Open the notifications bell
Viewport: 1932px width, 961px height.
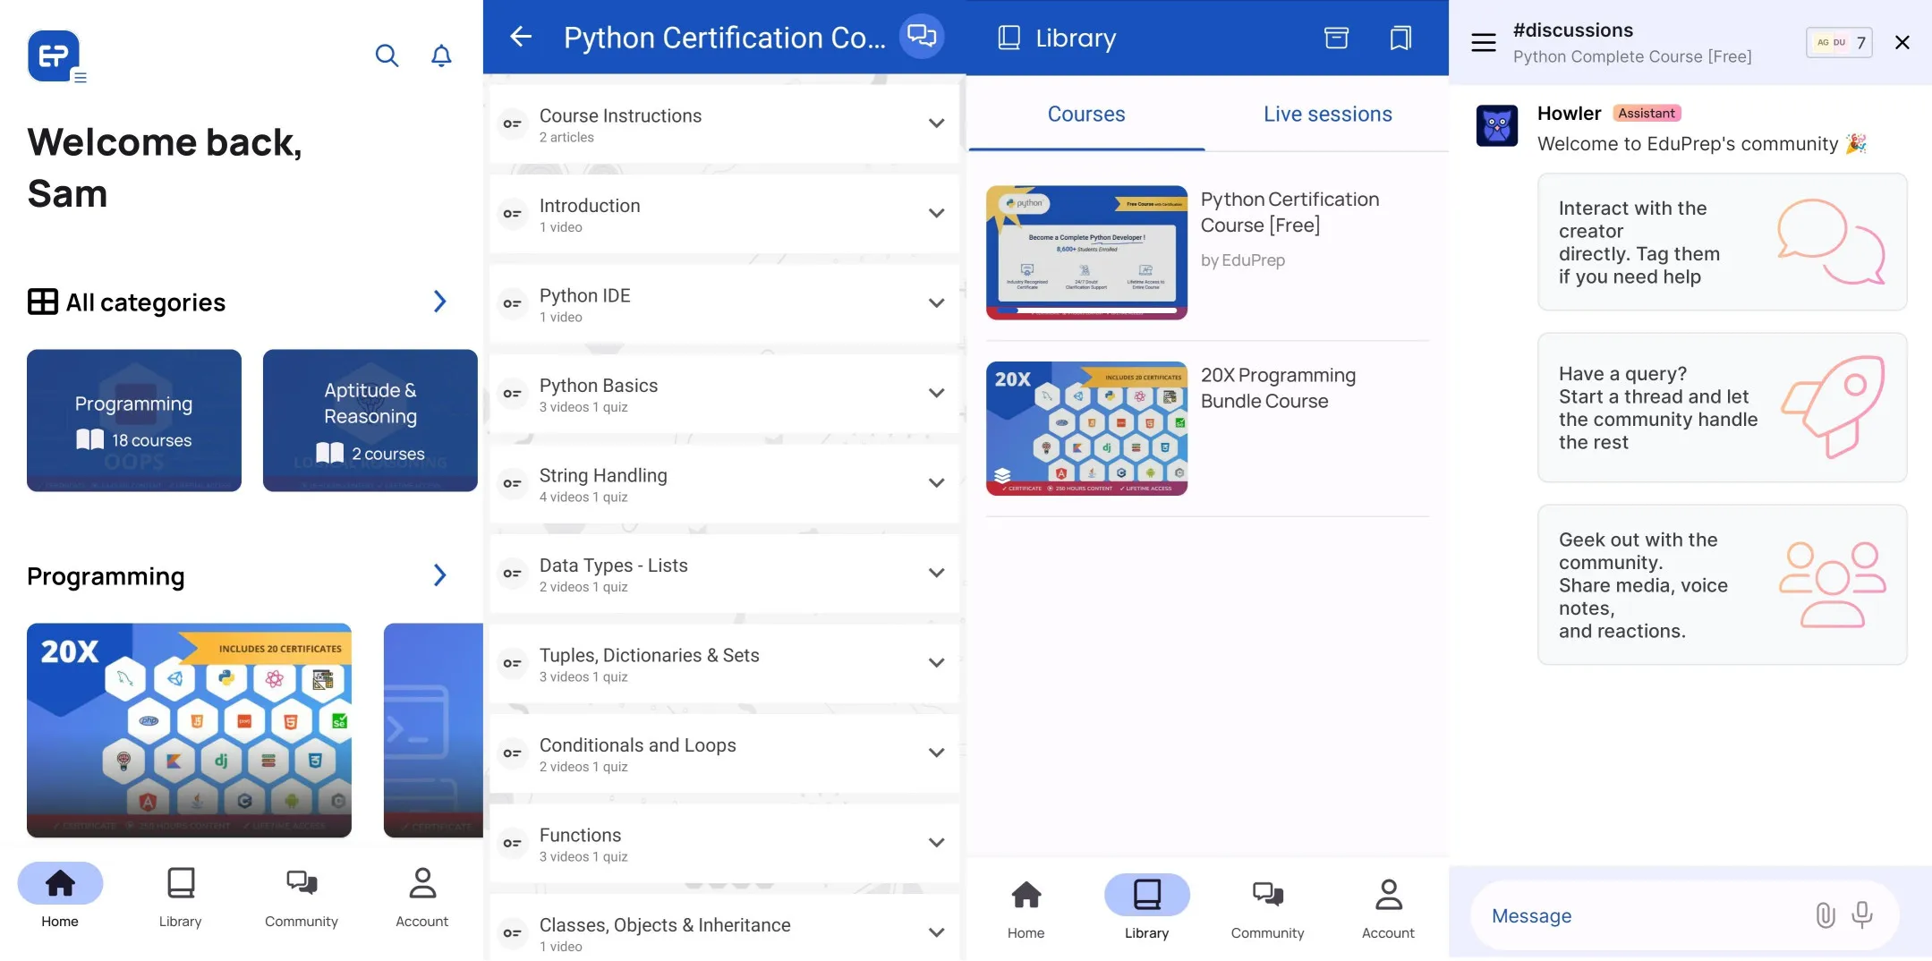pos(440,55)
